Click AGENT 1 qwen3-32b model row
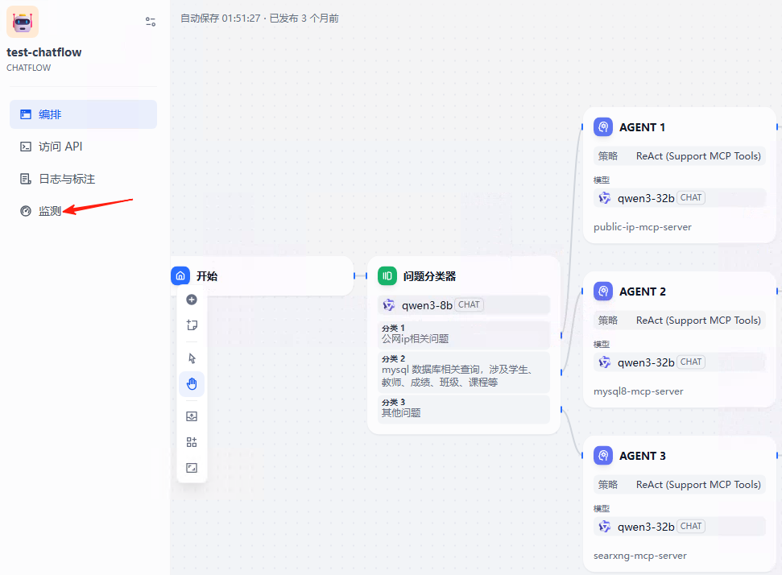The image size is (782, 575). coord(679,198)
